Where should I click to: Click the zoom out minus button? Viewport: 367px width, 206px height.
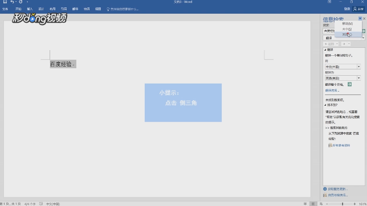[x=327, y=204]
